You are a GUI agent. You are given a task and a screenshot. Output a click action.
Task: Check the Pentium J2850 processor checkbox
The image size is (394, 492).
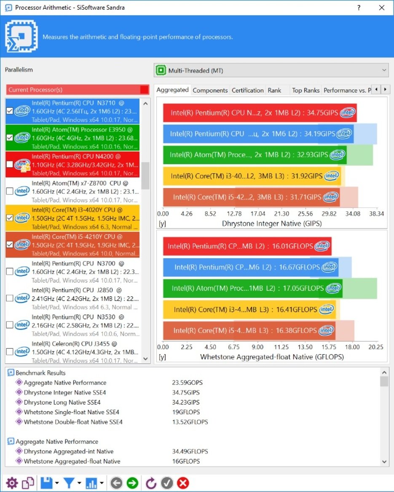click(10, 298)
